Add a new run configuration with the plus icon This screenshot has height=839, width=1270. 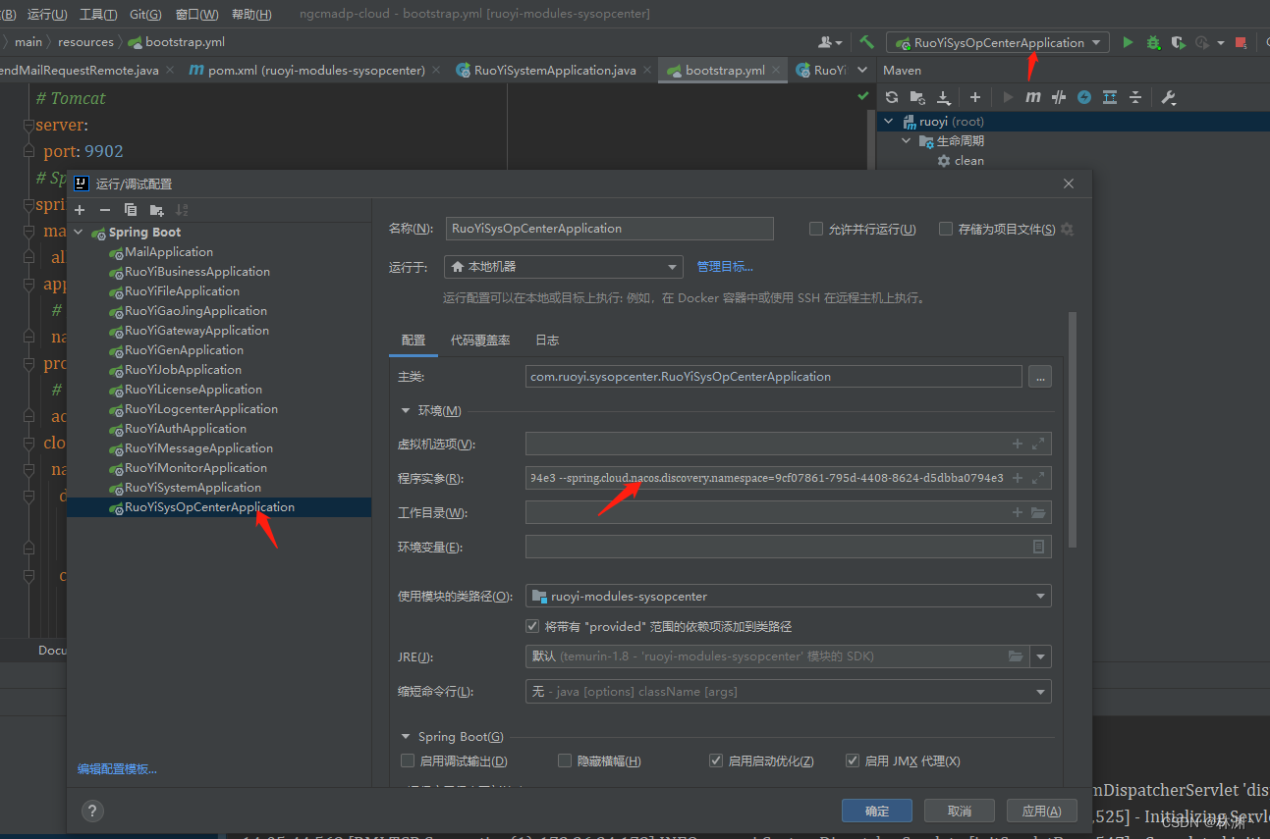[81, 210]
